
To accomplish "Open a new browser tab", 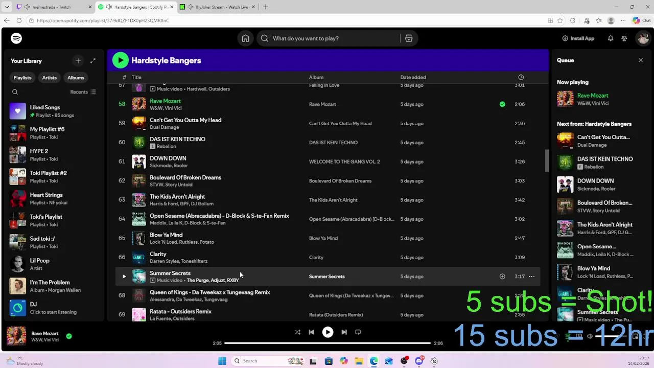I will coord(265,7).
